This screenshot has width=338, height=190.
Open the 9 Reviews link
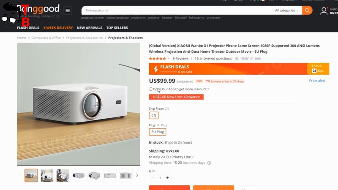pyautogui.click(x=180, y=58)
